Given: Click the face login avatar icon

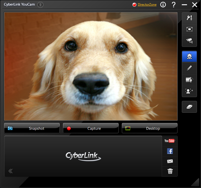Looking at the screenshot, I should [x=189, y=91].
